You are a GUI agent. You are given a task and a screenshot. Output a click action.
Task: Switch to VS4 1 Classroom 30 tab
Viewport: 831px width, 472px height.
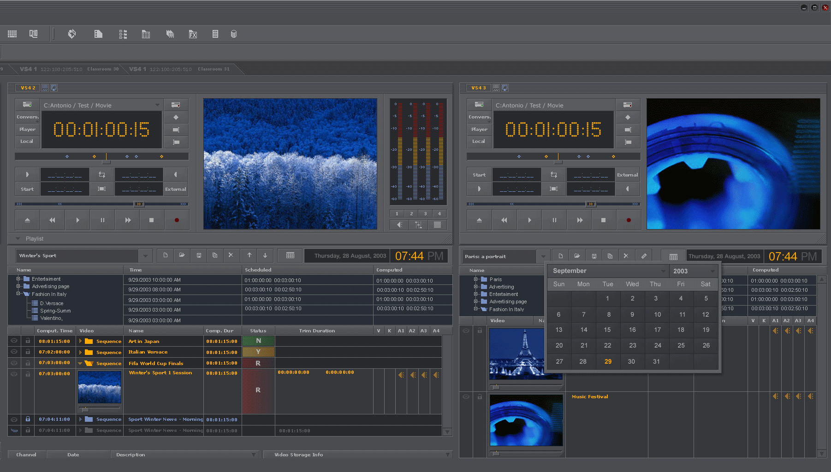[69, 69]
